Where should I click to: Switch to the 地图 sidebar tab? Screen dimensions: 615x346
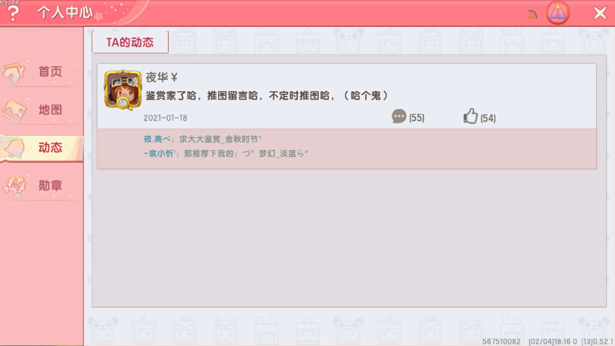(x=42, y=110)
